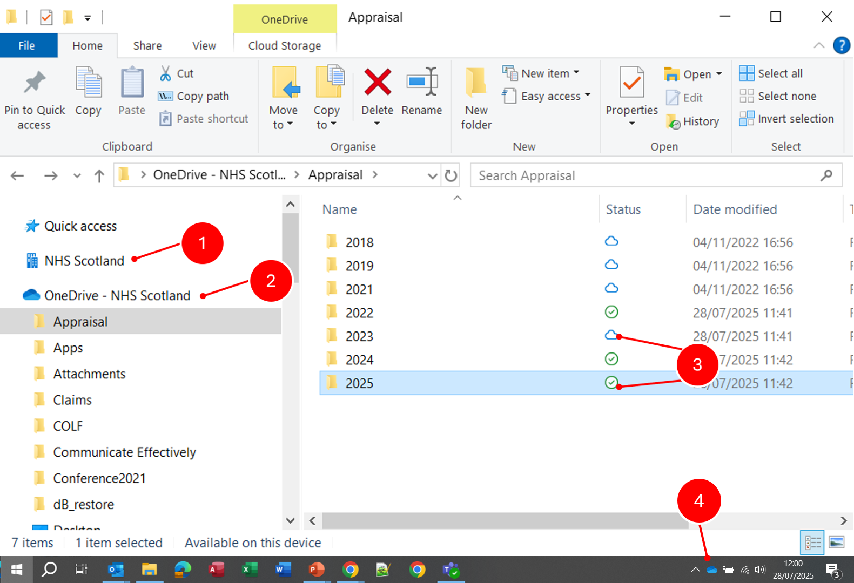Switch to the View ribbon tab
This screenshot has height=583, width=854.
click(204, 46)
